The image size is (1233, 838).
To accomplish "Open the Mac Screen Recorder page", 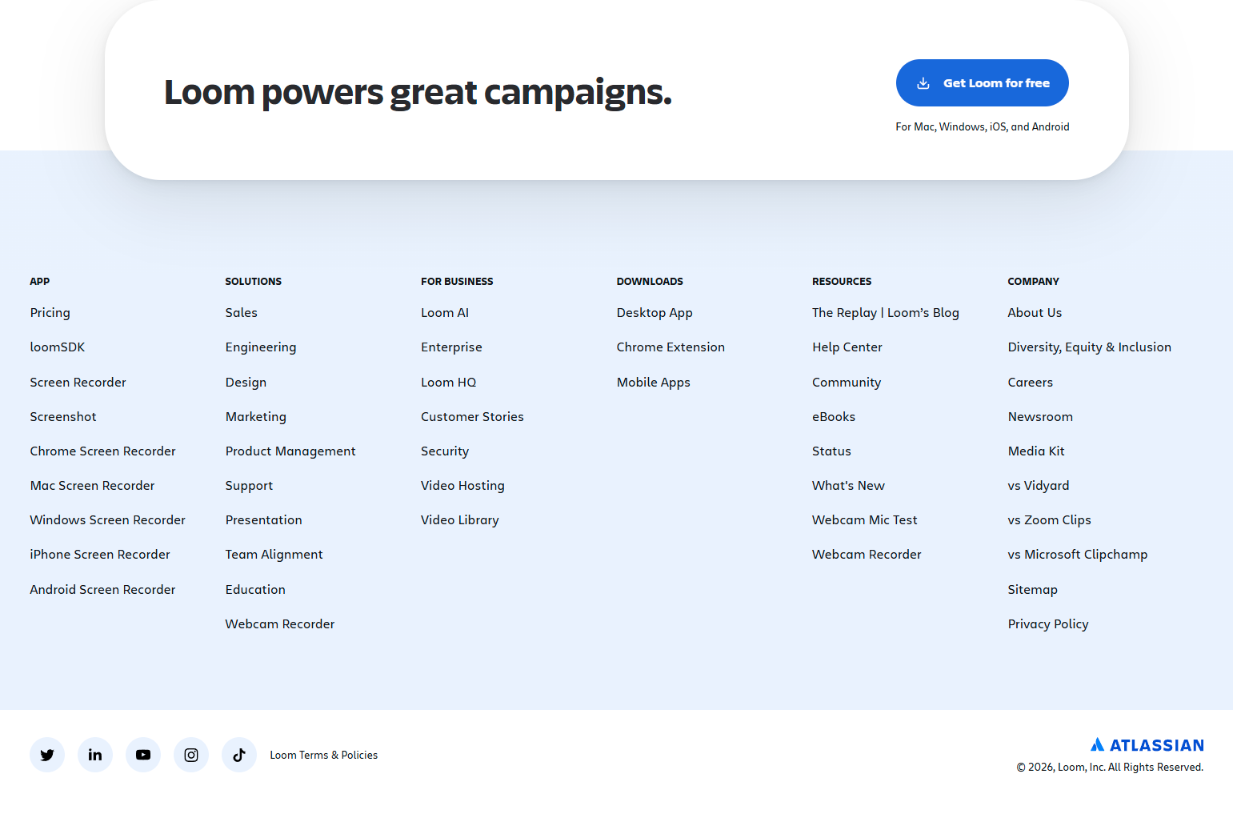I will pos(92,485).
